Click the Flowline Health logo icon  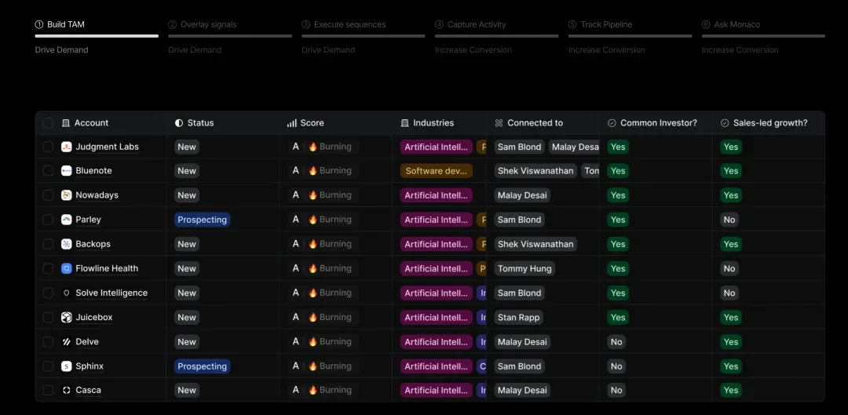(67, 268)
